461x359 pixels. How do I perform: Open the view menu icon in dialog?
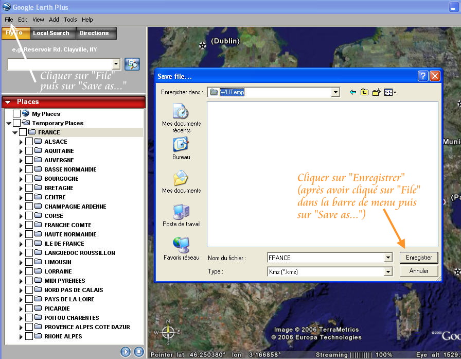(x=390, y=92)
